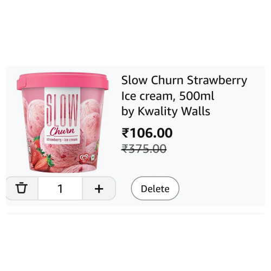Click the ₹106.00 current price
This screenshot has height=271, width=271.
coord(147,133)
